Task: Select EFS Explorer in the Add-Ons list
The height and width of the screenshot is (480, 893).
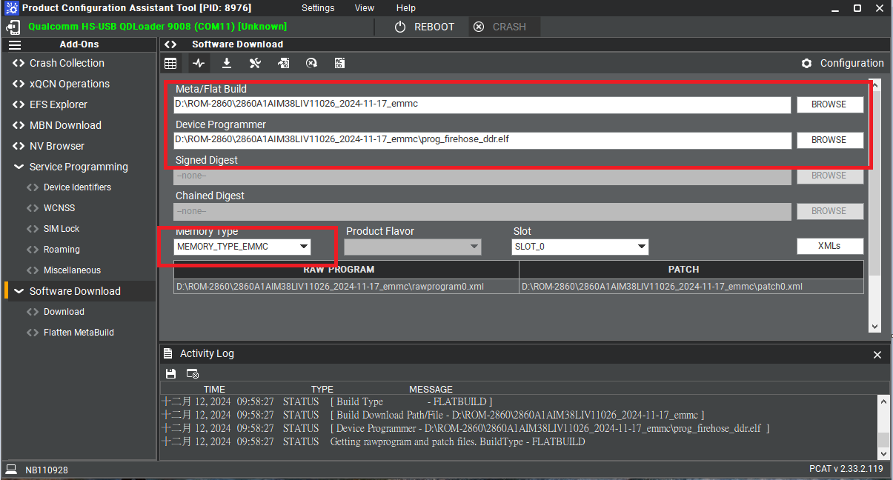Action: pos(58,104)
